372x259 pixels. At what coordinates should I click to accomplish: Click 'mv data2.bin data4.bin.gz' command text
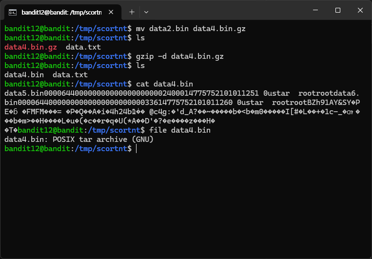[x=191, y=29]
